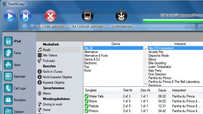
Task: Select One Direction in Interpret list
Action: (157, 74)
